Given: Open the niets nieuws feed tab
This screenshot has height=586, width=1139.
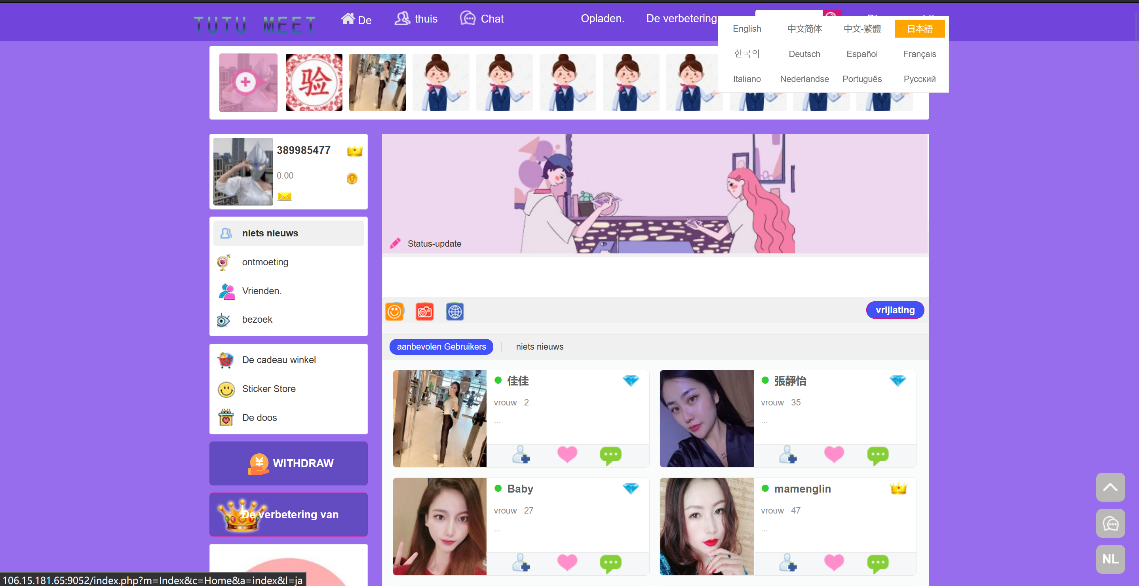Looking at the screenshot, I should pyautogui.click(x=540, y=347).
